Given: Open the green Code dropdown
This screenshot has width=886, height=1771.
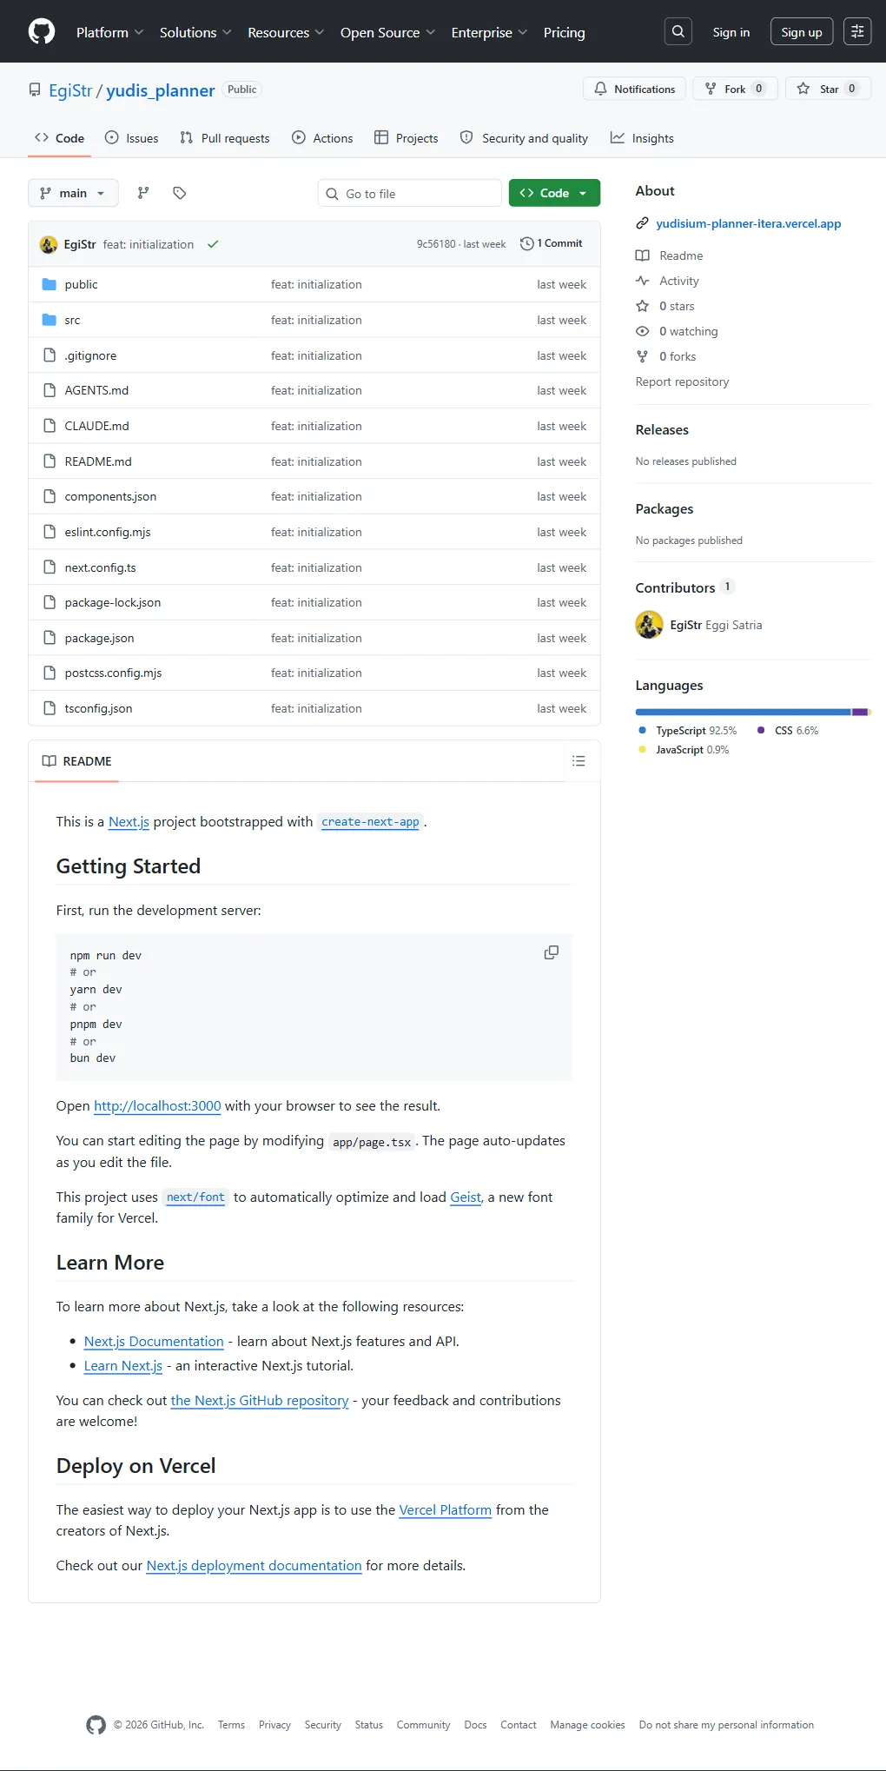Looking at the screenshot, I should pos(554,193).
